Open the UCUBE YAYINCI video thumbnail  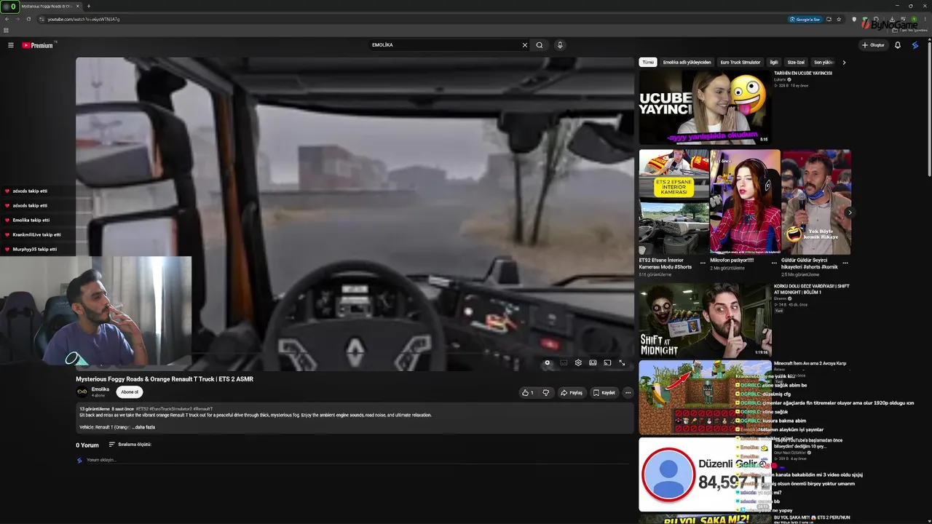[705, 107]
